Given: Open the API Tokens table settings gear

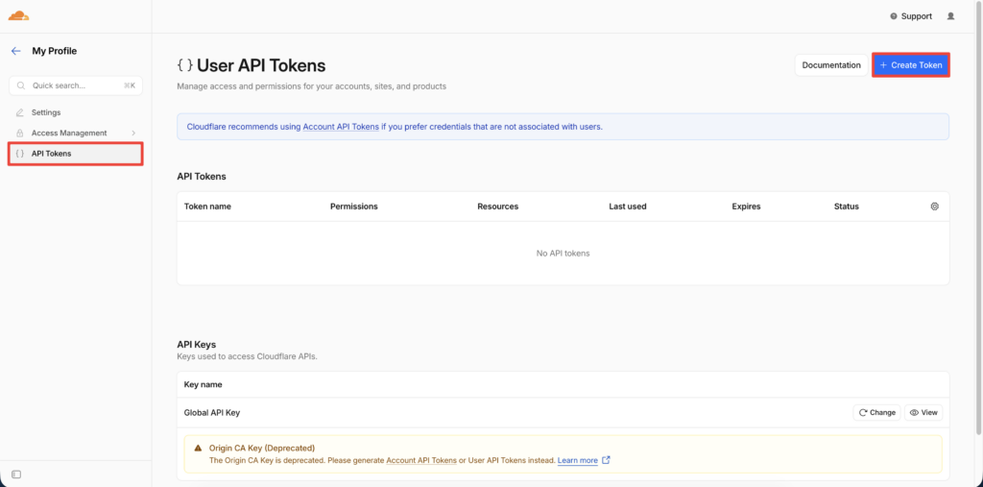Looking at the screenshot, I should coord(935,207).
